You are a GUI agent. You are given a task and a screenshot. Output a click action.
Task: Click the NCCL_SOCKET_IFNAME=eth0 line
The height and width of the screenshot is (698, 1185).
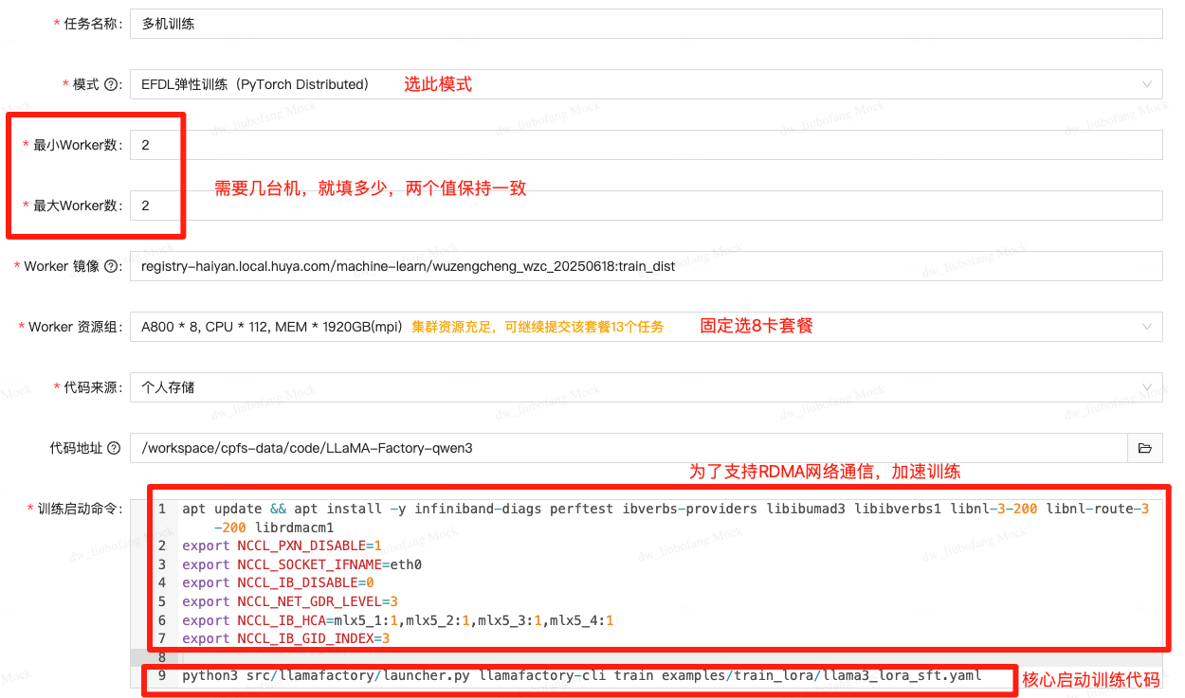click(301, 564)
